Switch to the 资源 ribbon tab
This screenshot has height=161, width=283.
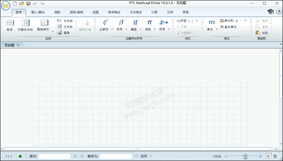pos(186,12)
